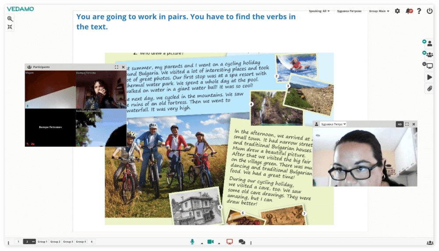Click the Здравка Петрова name in top bar

pos(349,11)
